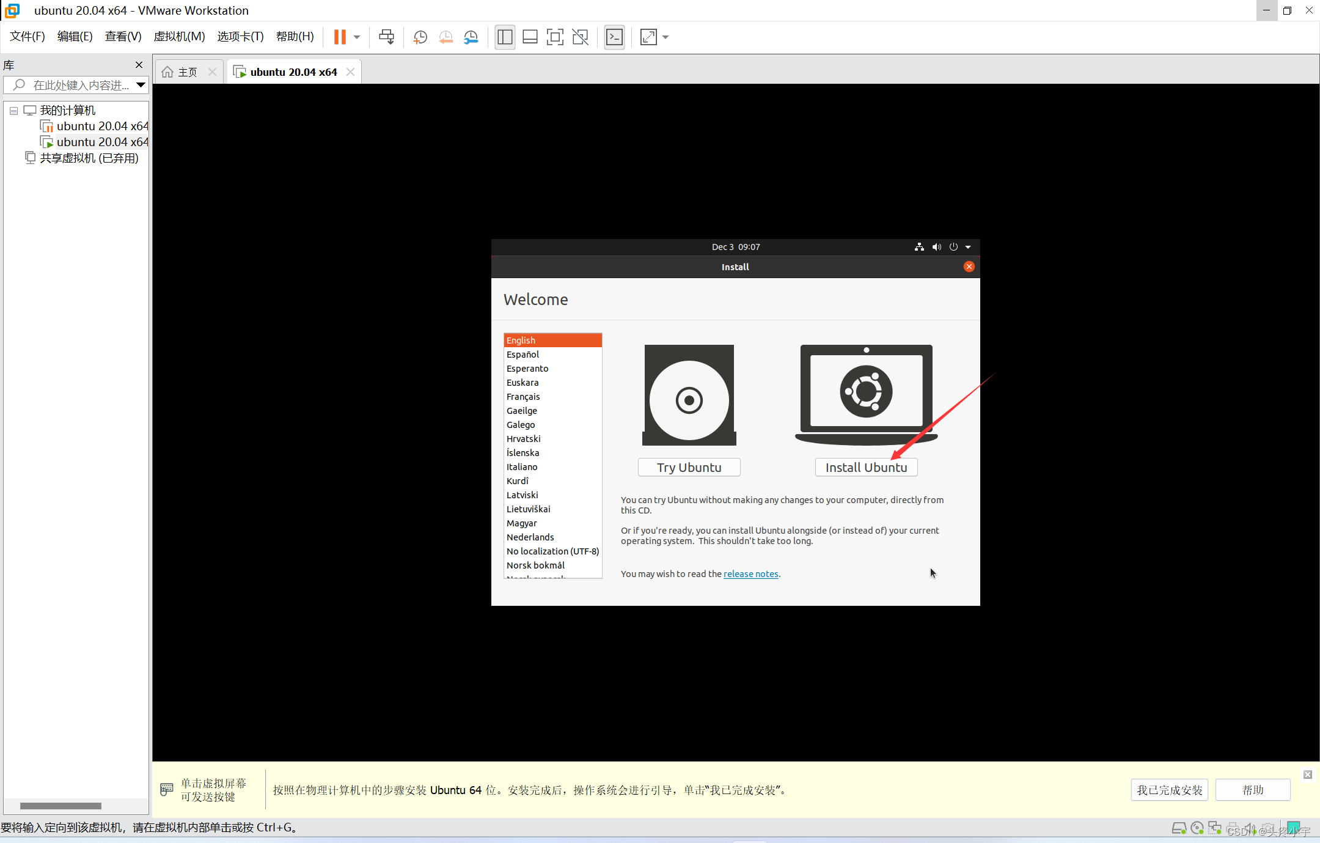Image resolution: width=1320 pixels, height=843 pixels.
Task: Select Magyar in the language list
Action: (x=553, y=523)
